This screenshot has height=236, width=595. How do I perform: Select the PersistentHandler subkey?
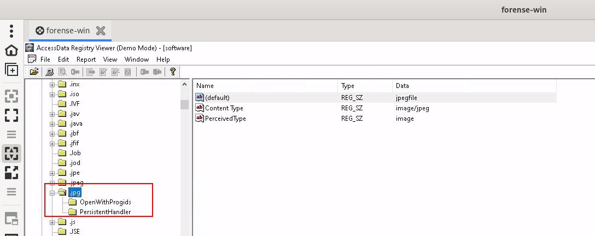[105, 212]
